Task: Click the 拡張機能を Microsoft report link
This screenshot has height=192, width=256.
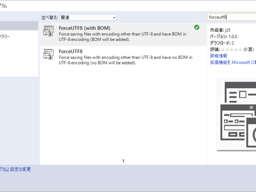Action: pos(233,62)
